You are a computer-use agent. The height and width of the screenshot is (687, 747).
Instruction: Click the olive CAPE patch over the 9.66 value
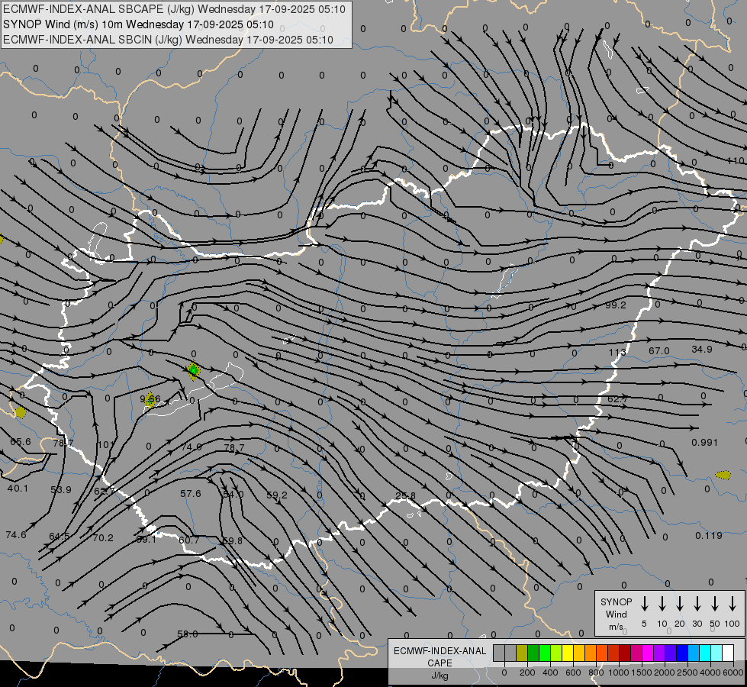[x=150, y=400]
